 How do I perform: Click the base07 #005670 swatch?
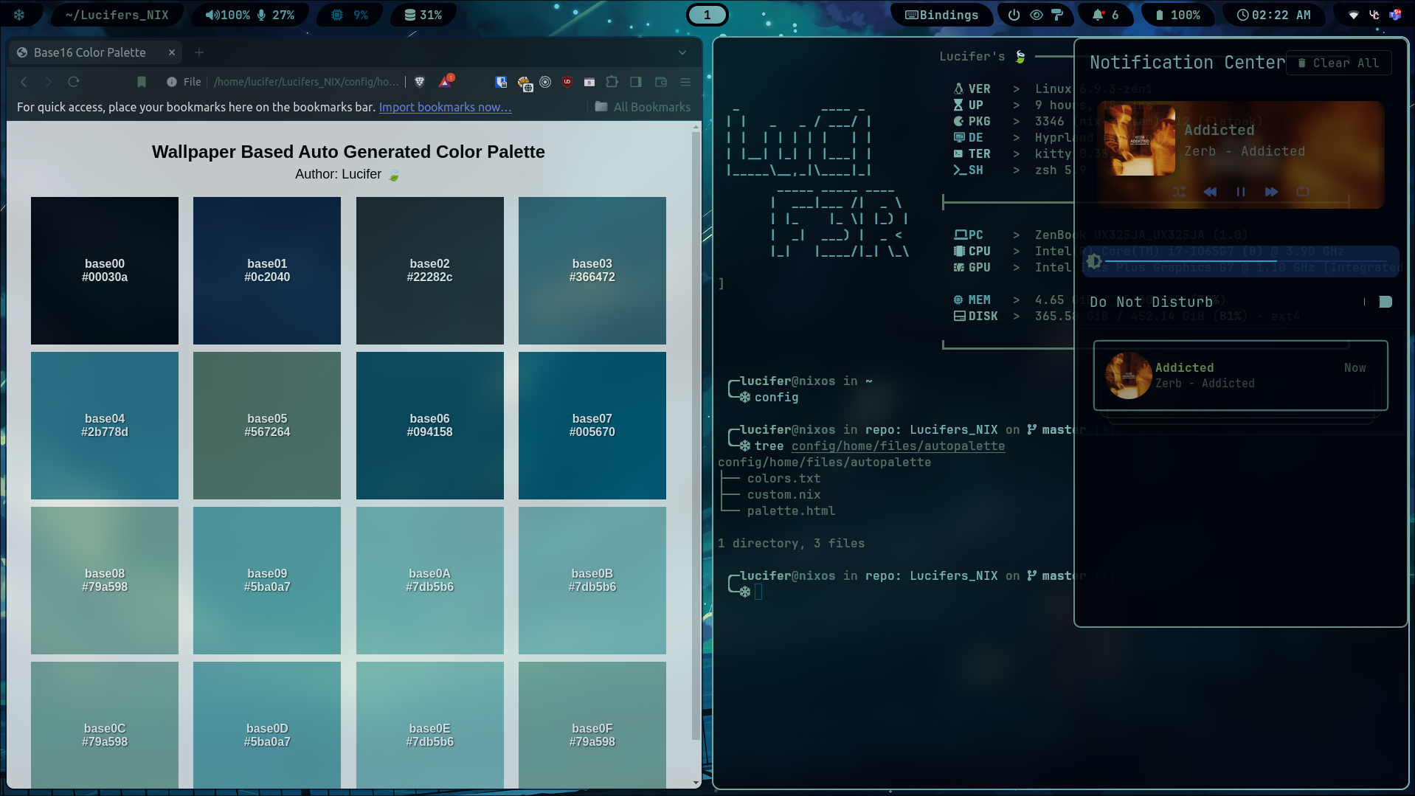point(592,426)
